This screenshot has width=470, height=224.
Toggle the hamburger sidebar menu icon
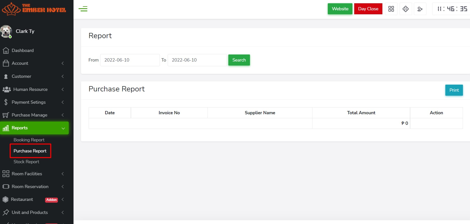point(83,9)
